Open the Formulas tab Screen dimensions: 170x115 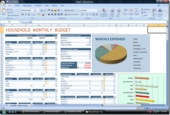pos(38,6)
